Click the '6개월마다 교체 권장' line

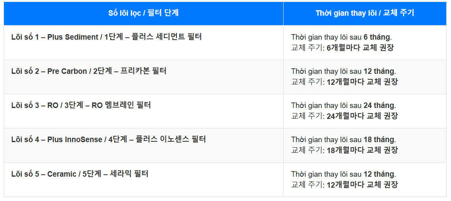click(x=342, y=48)
